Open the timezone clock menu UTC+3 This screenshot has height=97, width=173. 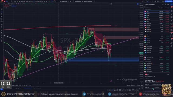pos(130,85)
